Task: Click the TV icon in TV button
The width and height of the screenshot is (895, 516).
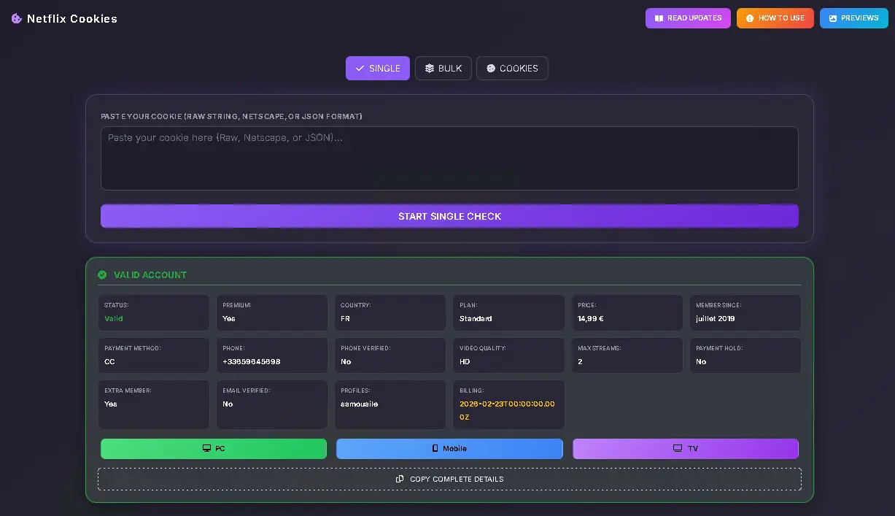Action: click(x=678, y=449)
